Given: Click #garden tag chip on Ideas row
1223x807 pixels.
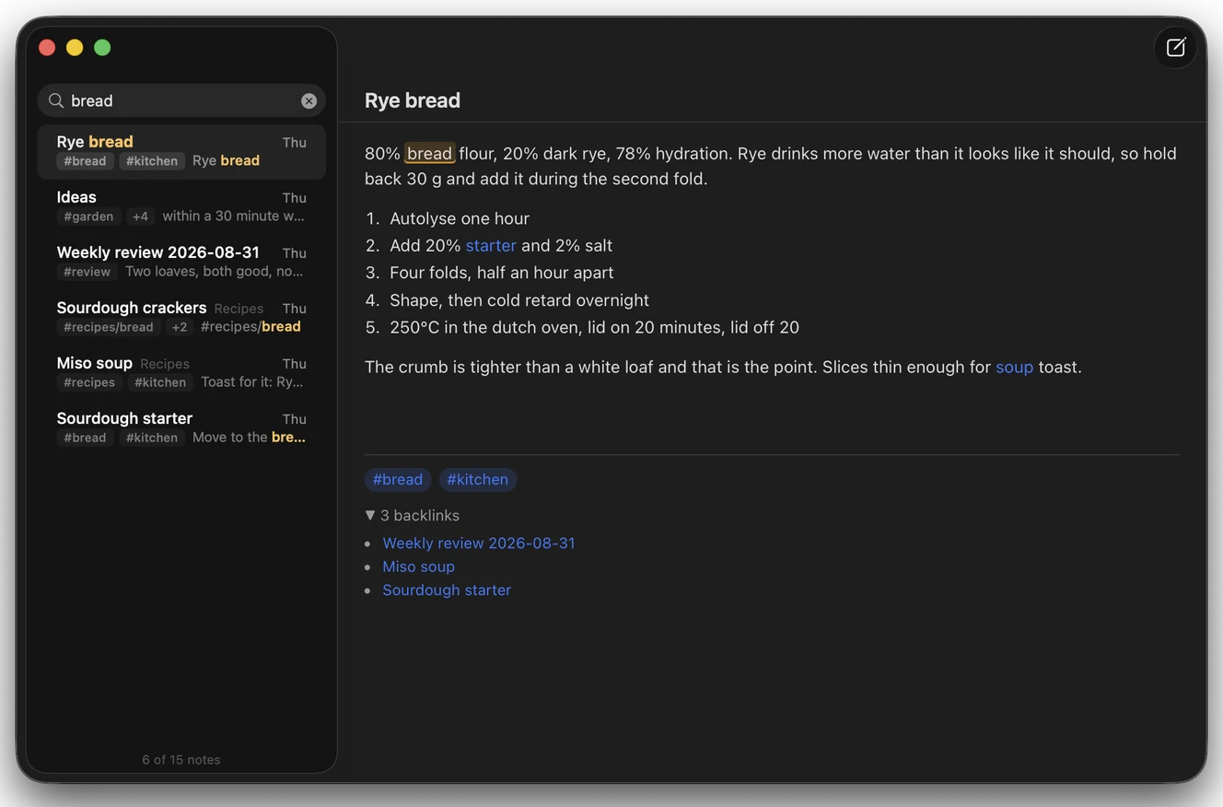Looking at the screenshot, I should (x=88, y=216).
